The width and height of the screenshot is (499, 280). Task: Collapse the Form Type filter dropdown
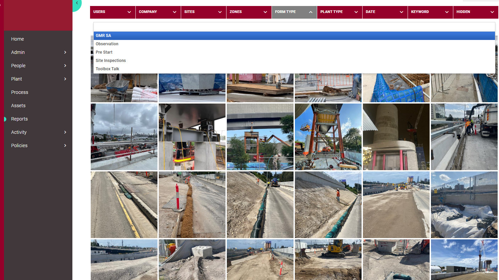click(x=294, y=12)
